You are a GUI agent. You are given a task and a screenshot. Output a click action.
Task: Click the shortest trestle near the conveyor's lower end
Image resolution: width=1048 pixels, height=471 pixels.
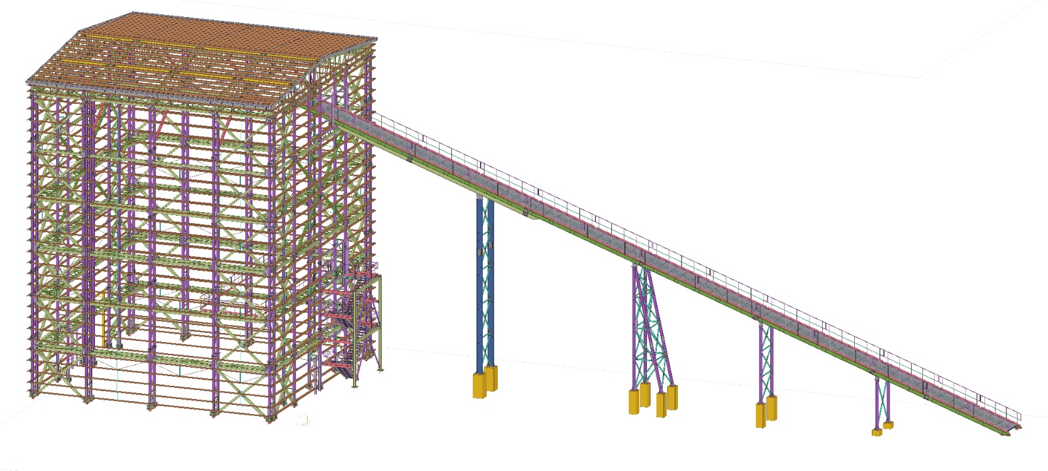click(x=882, y=399)
